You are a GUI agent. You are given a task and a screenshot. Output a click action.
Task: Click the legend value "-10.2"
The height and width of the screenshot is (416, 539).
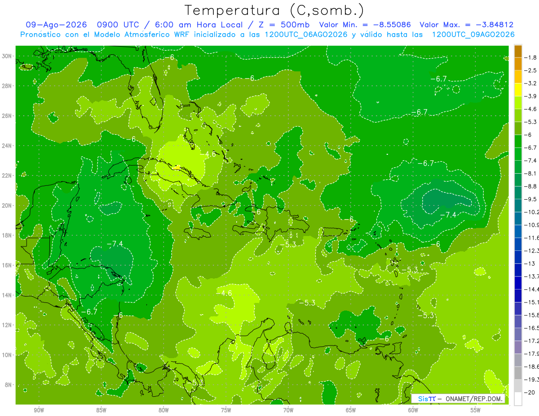click(532, 212)
